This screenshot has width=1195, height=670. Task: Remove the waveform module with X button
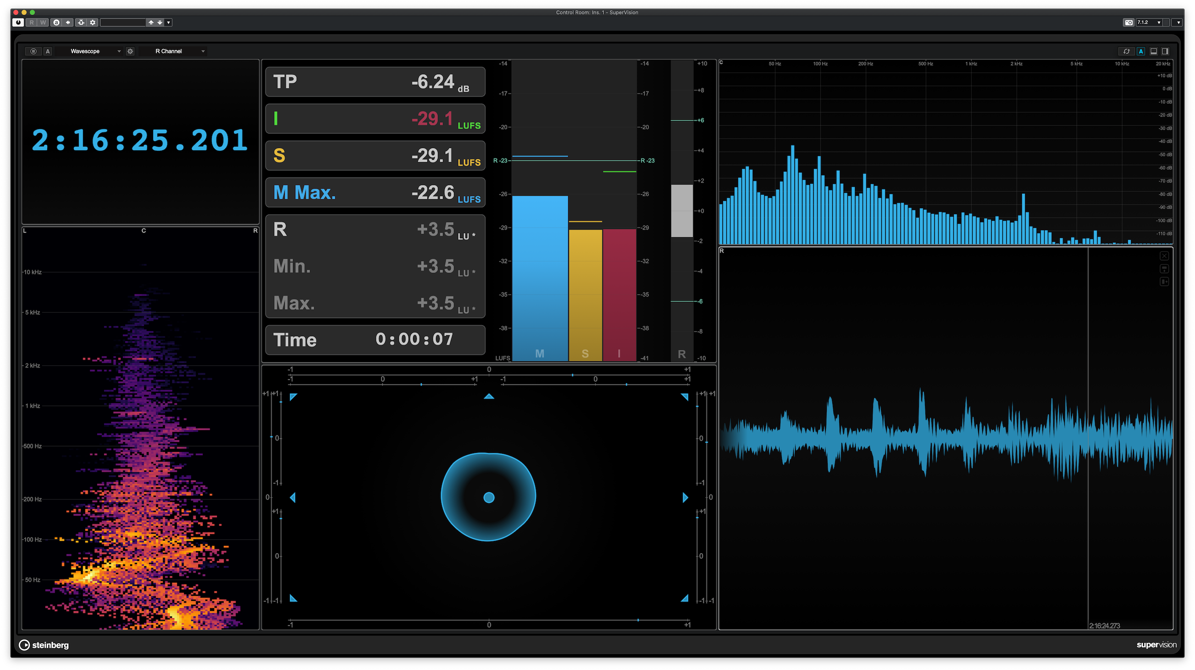point(1164,256)
